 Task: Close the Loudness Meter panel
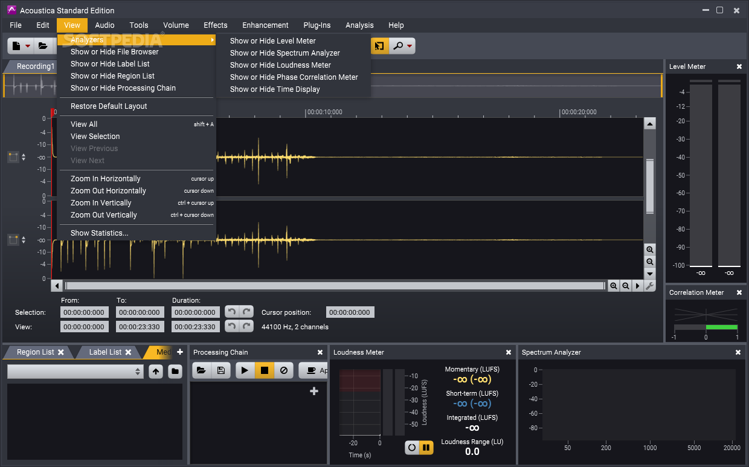(x=509, y=352)
